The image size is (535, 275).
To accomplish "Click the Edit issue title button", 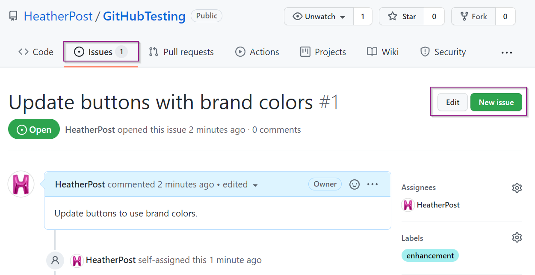I will click(x=452, y=102).
